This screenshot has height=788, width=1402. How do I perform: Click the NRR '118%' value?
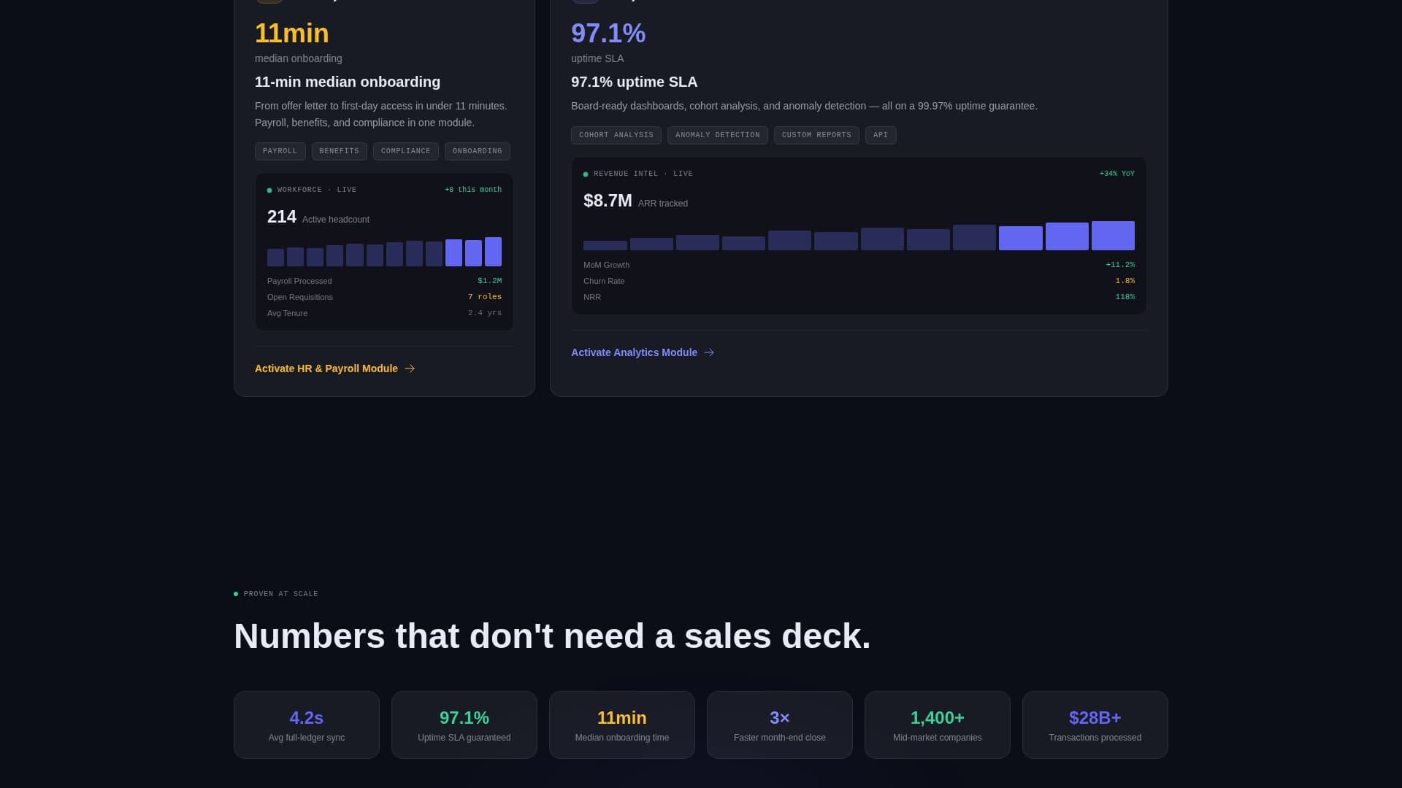[x=1125, y=297]
